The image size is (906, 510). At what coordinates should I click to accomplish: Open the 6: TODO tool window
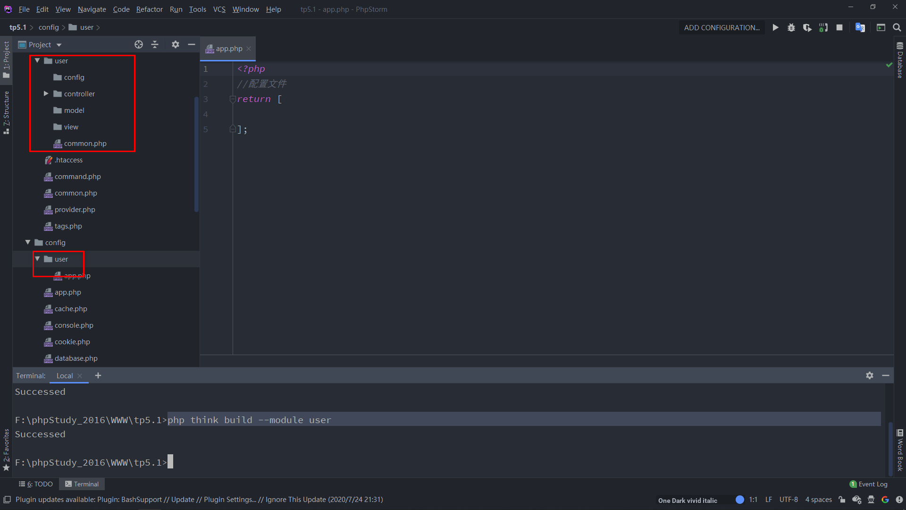click(x=36, y=484)
